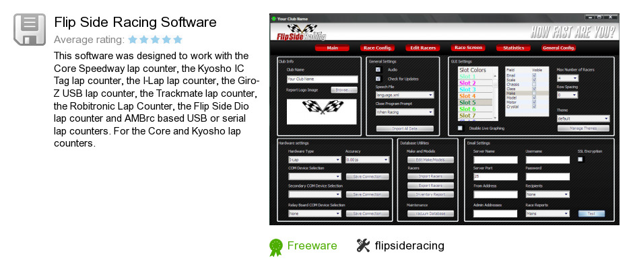Click the Freeware license link
Image resolution: width=633 pixels, height=277 pixels.
312,245
